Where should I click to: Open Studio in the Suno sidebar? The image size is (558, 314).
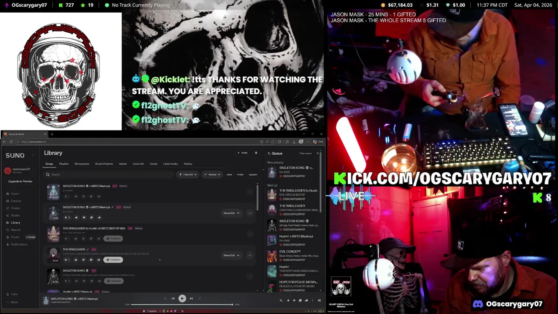pos(13,215)
